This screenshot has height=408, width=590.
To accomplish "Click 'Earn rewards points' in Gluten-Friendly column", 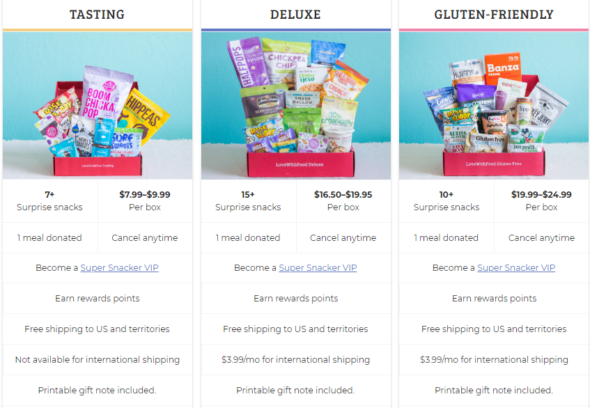I will coord(494,298).
